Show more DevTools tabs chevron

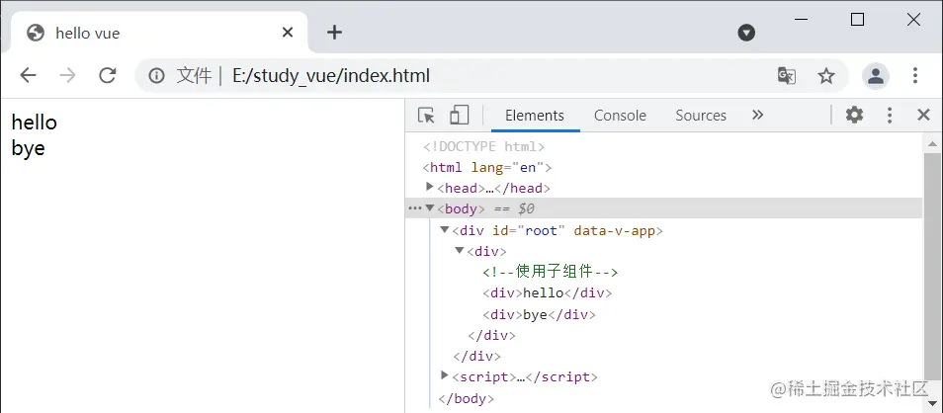[758, 115]
